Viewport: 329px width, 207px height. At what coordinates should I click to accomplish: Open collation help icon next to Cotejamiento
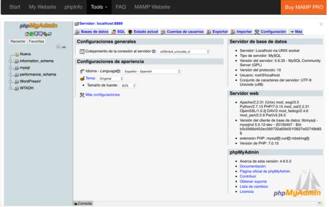pos(154,51)
